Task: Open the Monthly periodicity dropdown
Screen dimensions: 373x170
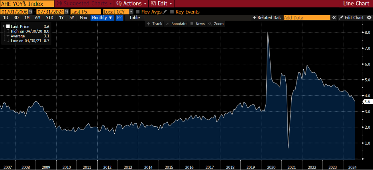Action: [x=102, y=18]
